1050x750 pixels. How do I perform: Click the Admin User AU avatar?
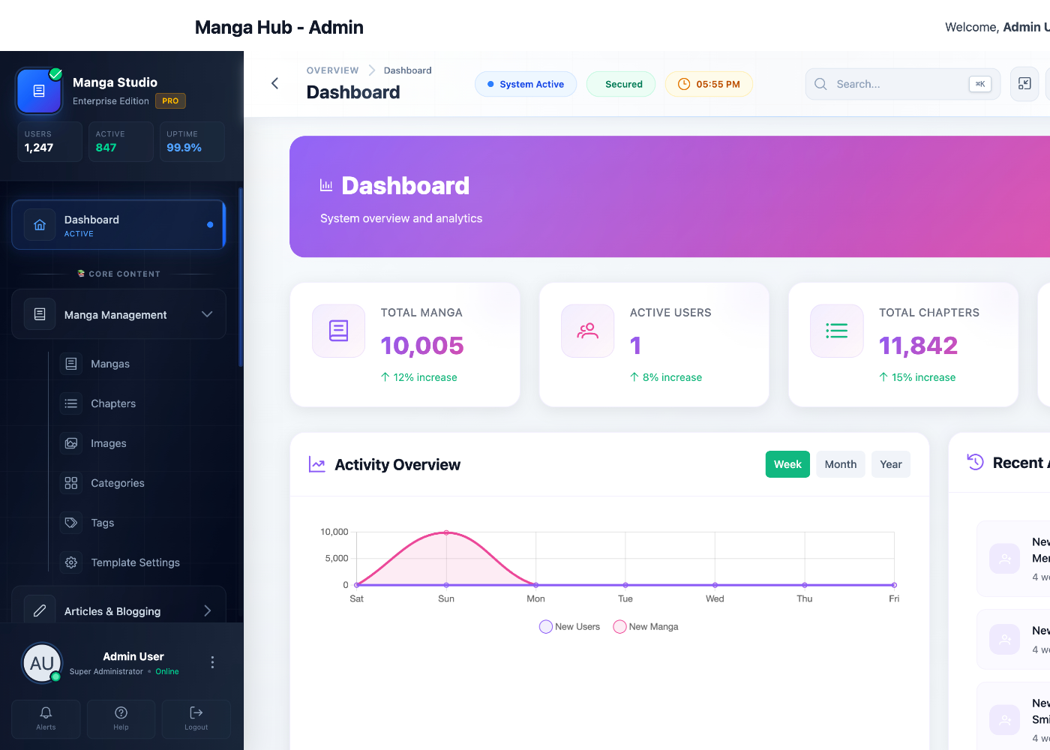pos(42,663)
